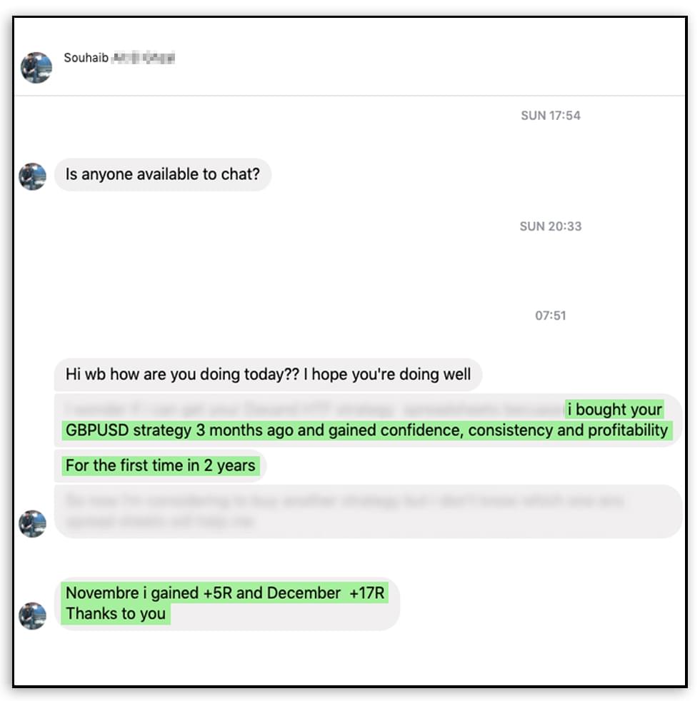Click the avatar beside the blurred two-line message
This screenshot has width=700, height=701.
(x=33, y=523)
